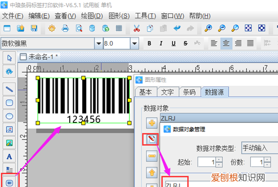Open the 绘图(D) menu
278x187 pixels.
pos(92,16)
